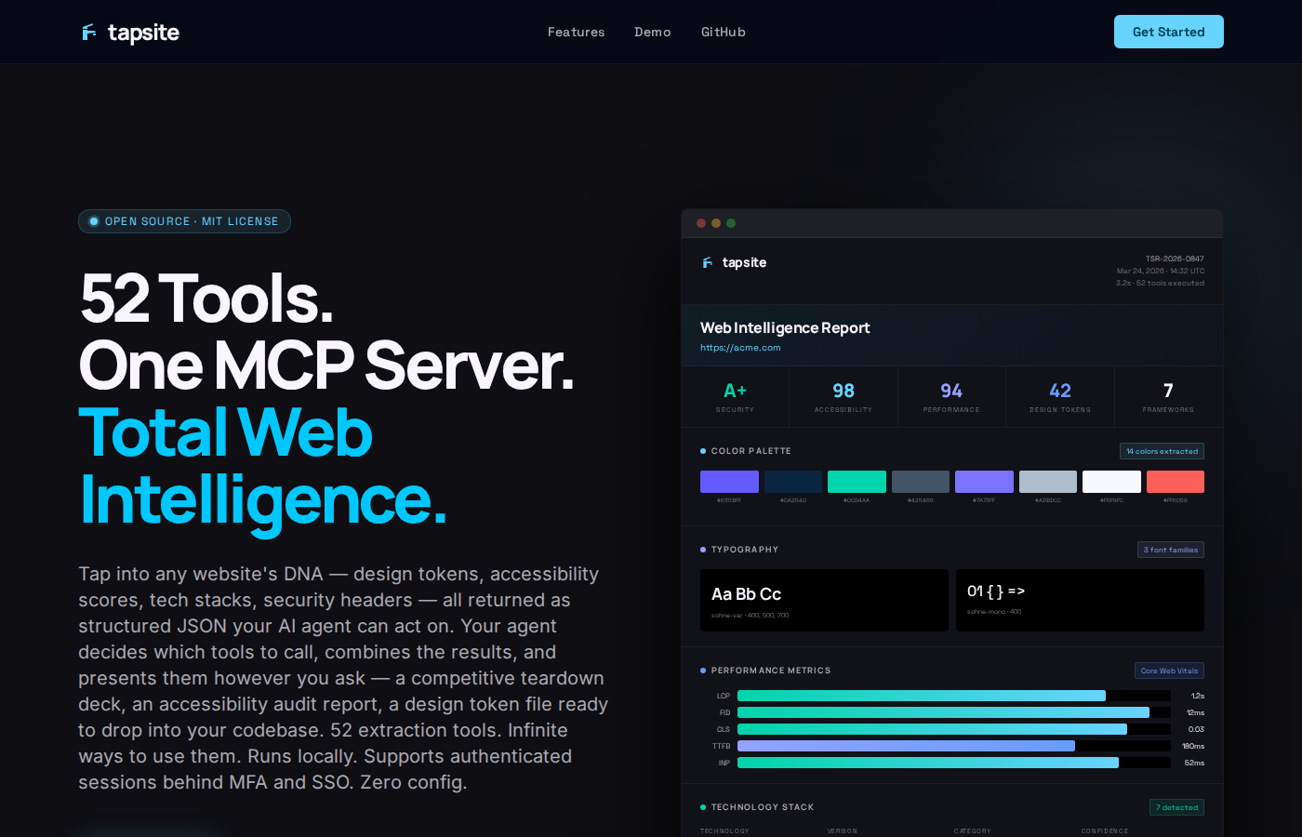Click the green maximize dot in the report window
This screenshot has width=1302, height=837.
click(x=731, y=223)
